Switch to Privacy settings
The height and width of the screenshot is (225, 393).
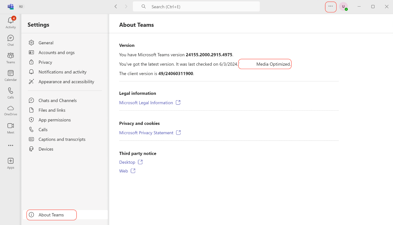[x=45, y=62]
